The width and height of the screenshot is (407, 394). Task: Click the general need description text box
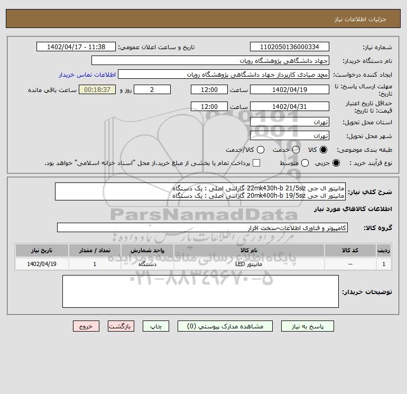[200, 191]
